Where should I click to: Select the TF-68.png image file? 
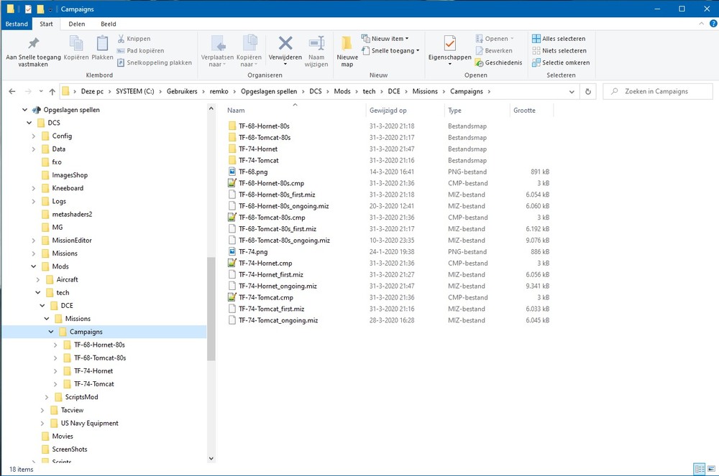point(252,172)
